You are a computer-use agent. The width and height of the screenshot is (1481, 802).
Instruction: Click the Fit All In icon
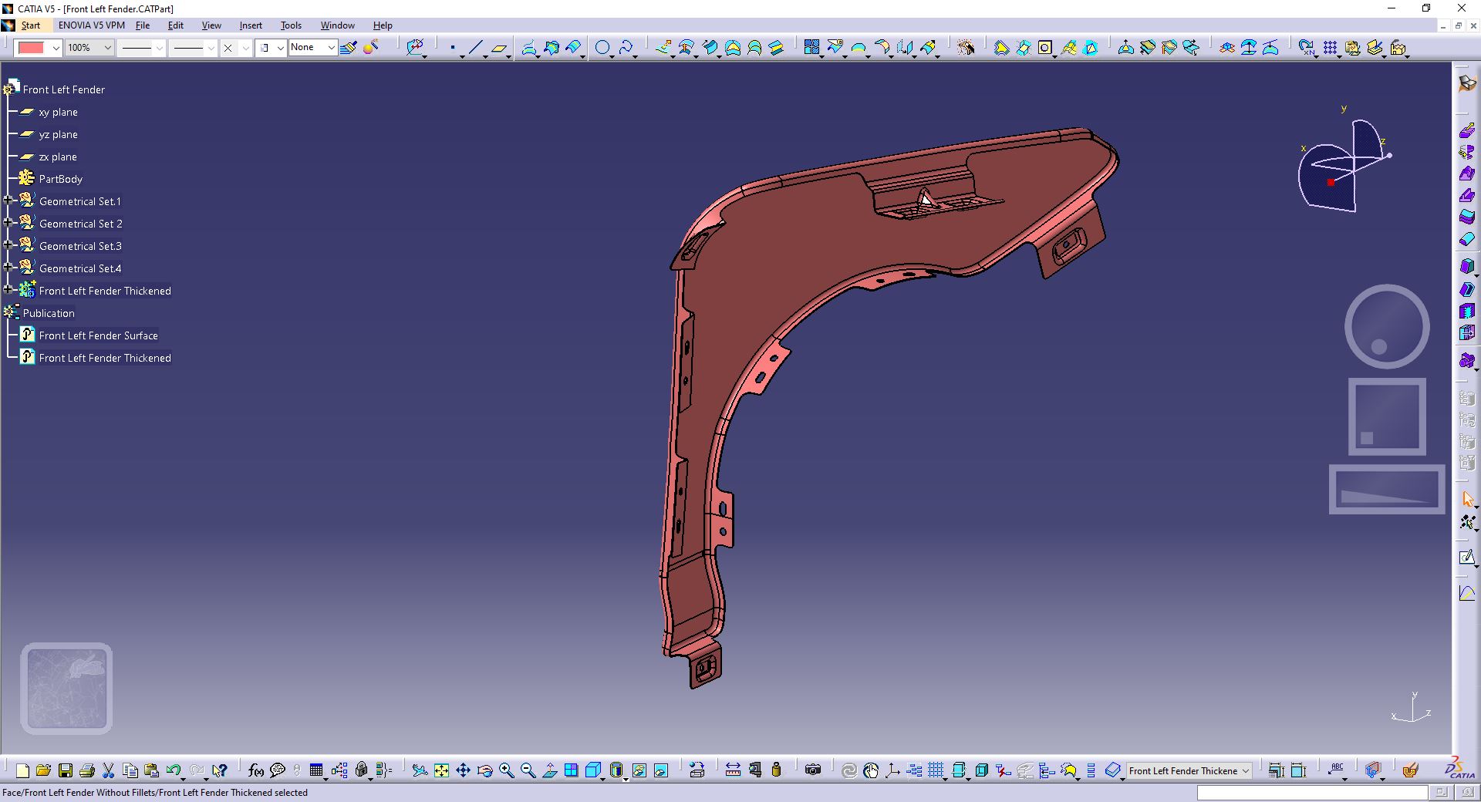coord(441,770)
